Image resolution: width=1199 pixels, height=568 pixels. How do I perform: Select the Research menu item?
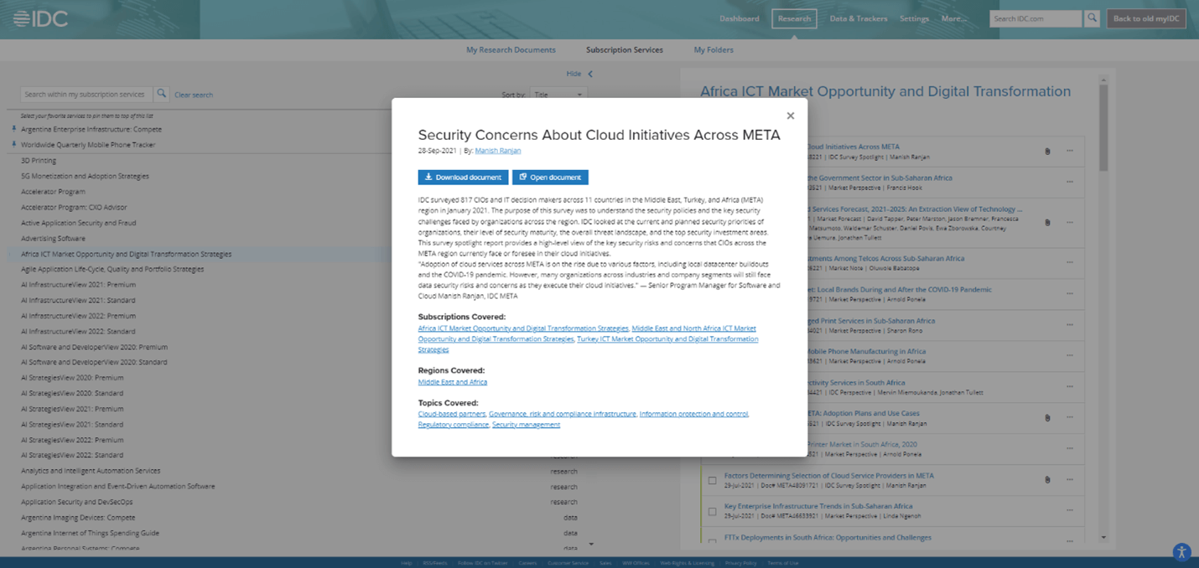tap(794, 18)
